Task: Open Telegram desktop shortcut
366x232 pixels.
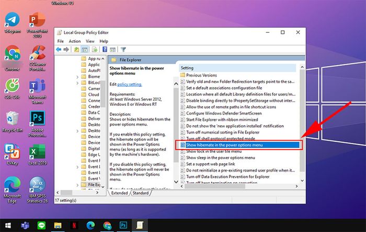Action: point(13,23)
